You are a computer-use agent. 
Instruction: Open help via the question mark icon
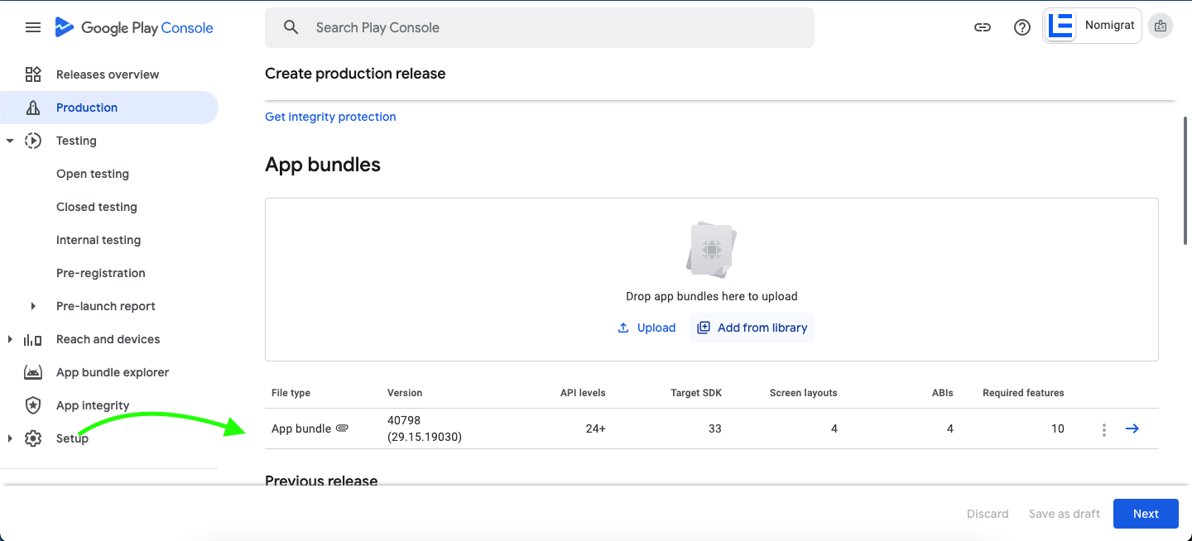pos(1021,27)
